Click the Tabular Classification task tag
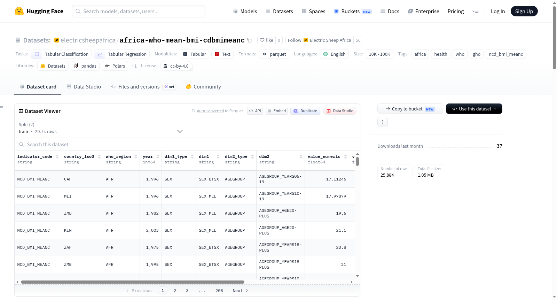Viewport: 557px width, 300px height. (61, 54)
